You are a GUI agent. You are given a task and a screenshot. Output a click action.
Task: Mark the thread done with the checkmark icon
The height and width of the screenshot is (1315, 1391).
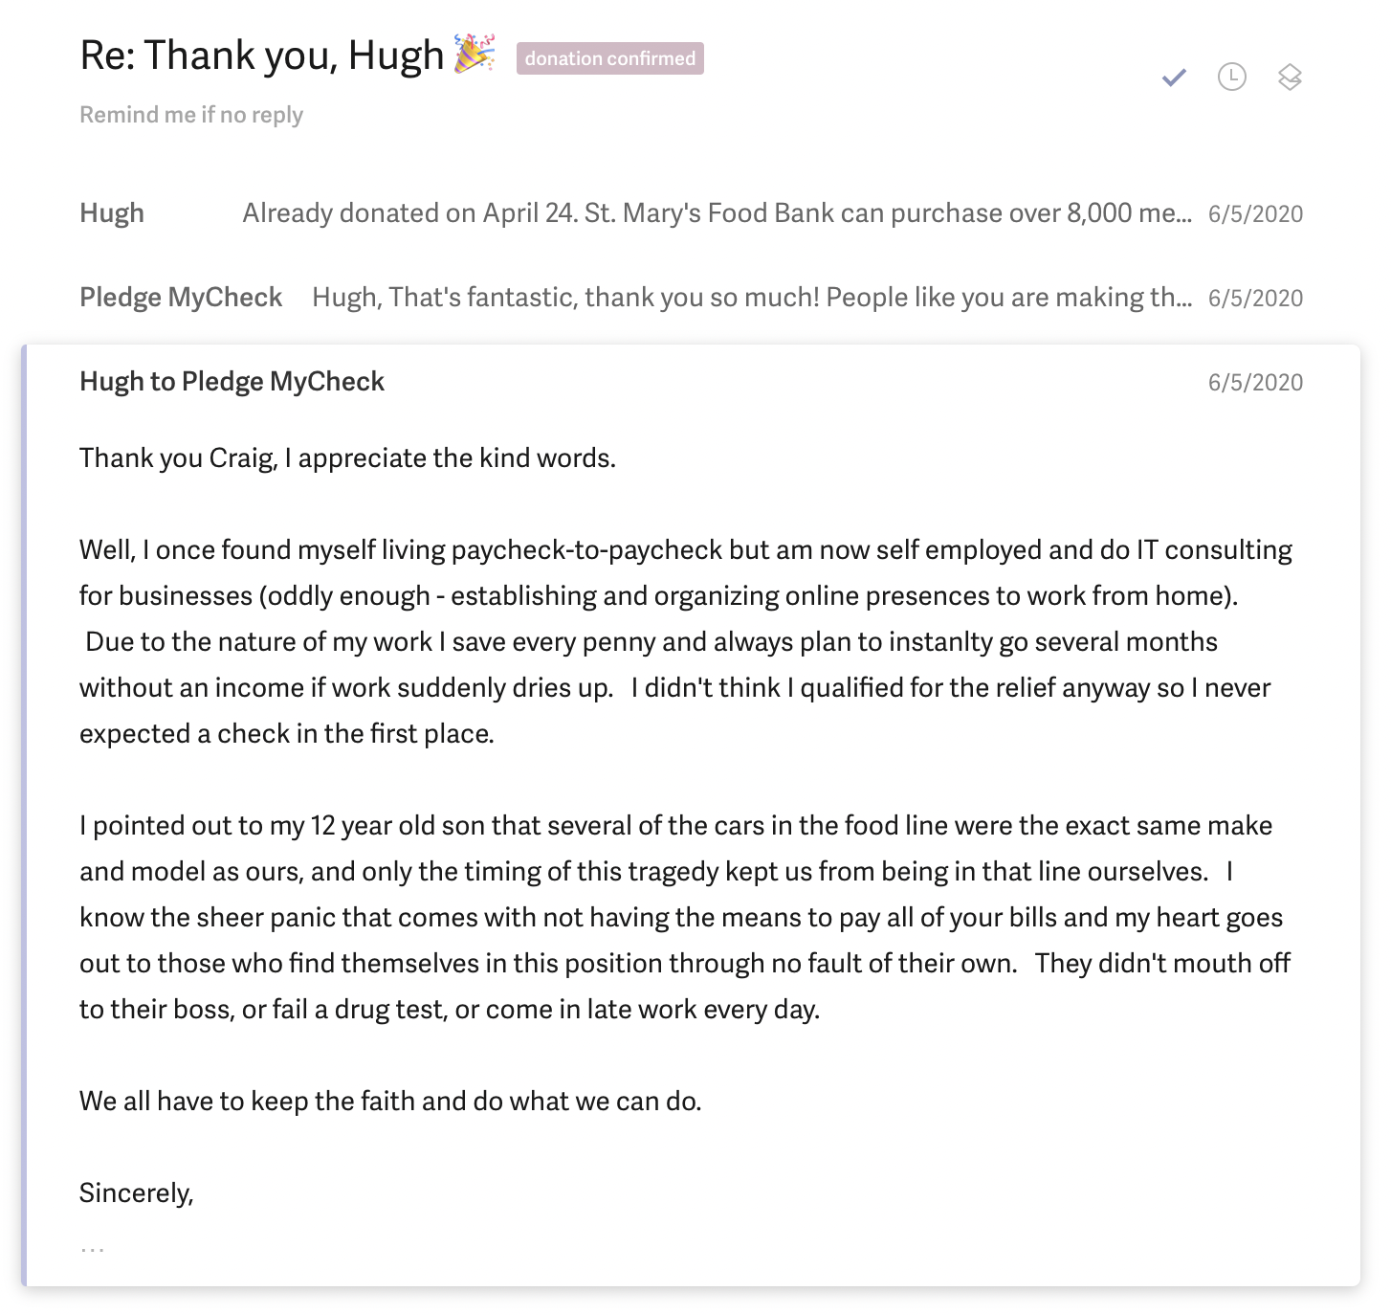coord(1174,77)
